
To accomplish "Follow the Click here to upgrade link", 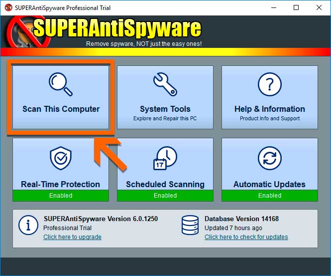I will [x=72, y=237].
